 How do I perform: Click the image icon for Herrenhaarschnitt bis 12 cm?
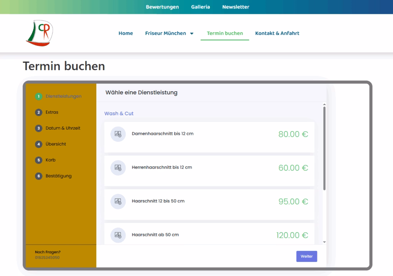(118, 168)
